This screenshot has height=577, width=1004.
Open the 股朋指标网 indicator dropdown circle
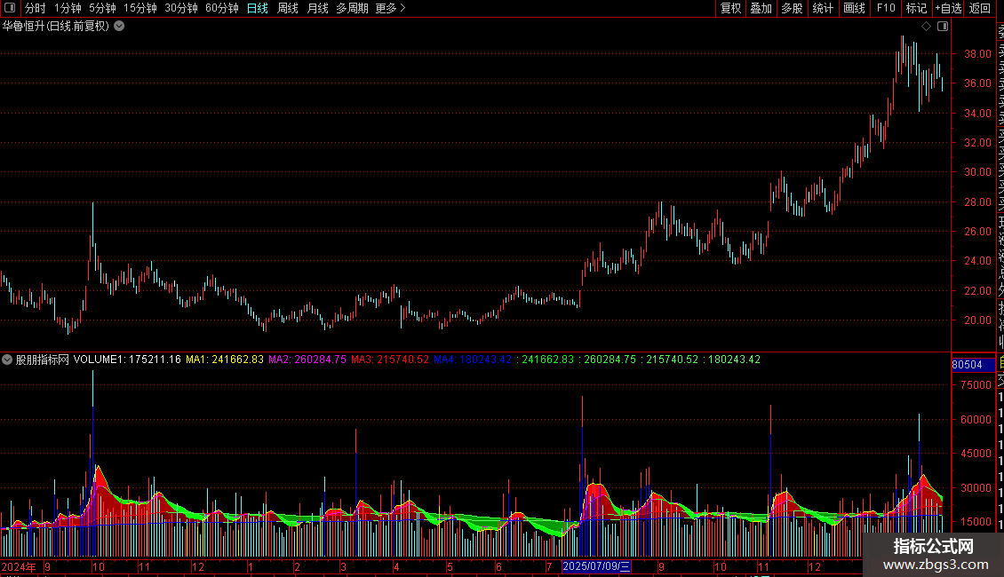coord(7,360)
